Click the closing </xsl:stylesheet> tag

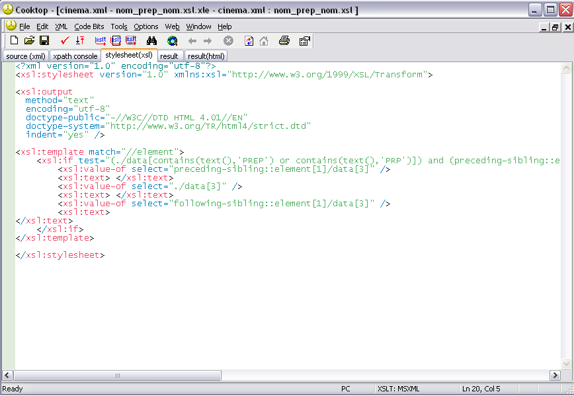tap(60, 255)
